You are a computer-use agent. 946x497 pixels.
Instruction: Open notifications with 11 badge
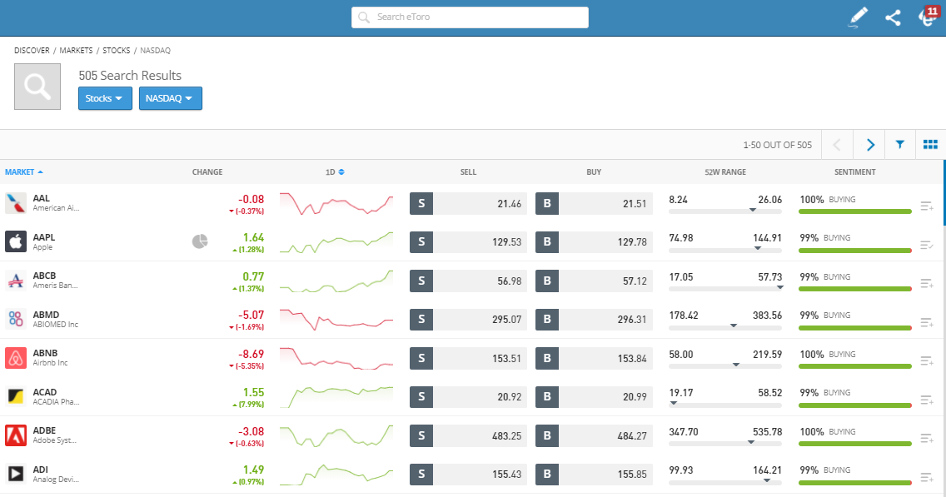(928, 17)
